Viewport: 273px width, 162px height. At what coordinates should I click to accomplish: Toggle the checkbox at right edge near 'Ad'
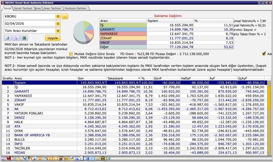pos(264,54)
